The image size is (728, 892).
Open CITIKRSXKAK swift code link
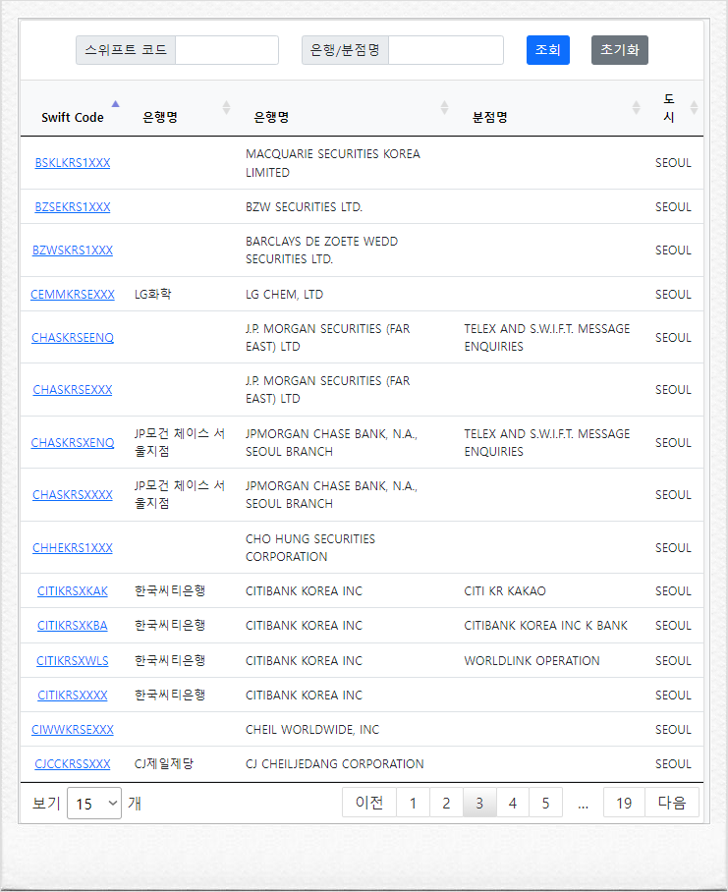[73, 591]
